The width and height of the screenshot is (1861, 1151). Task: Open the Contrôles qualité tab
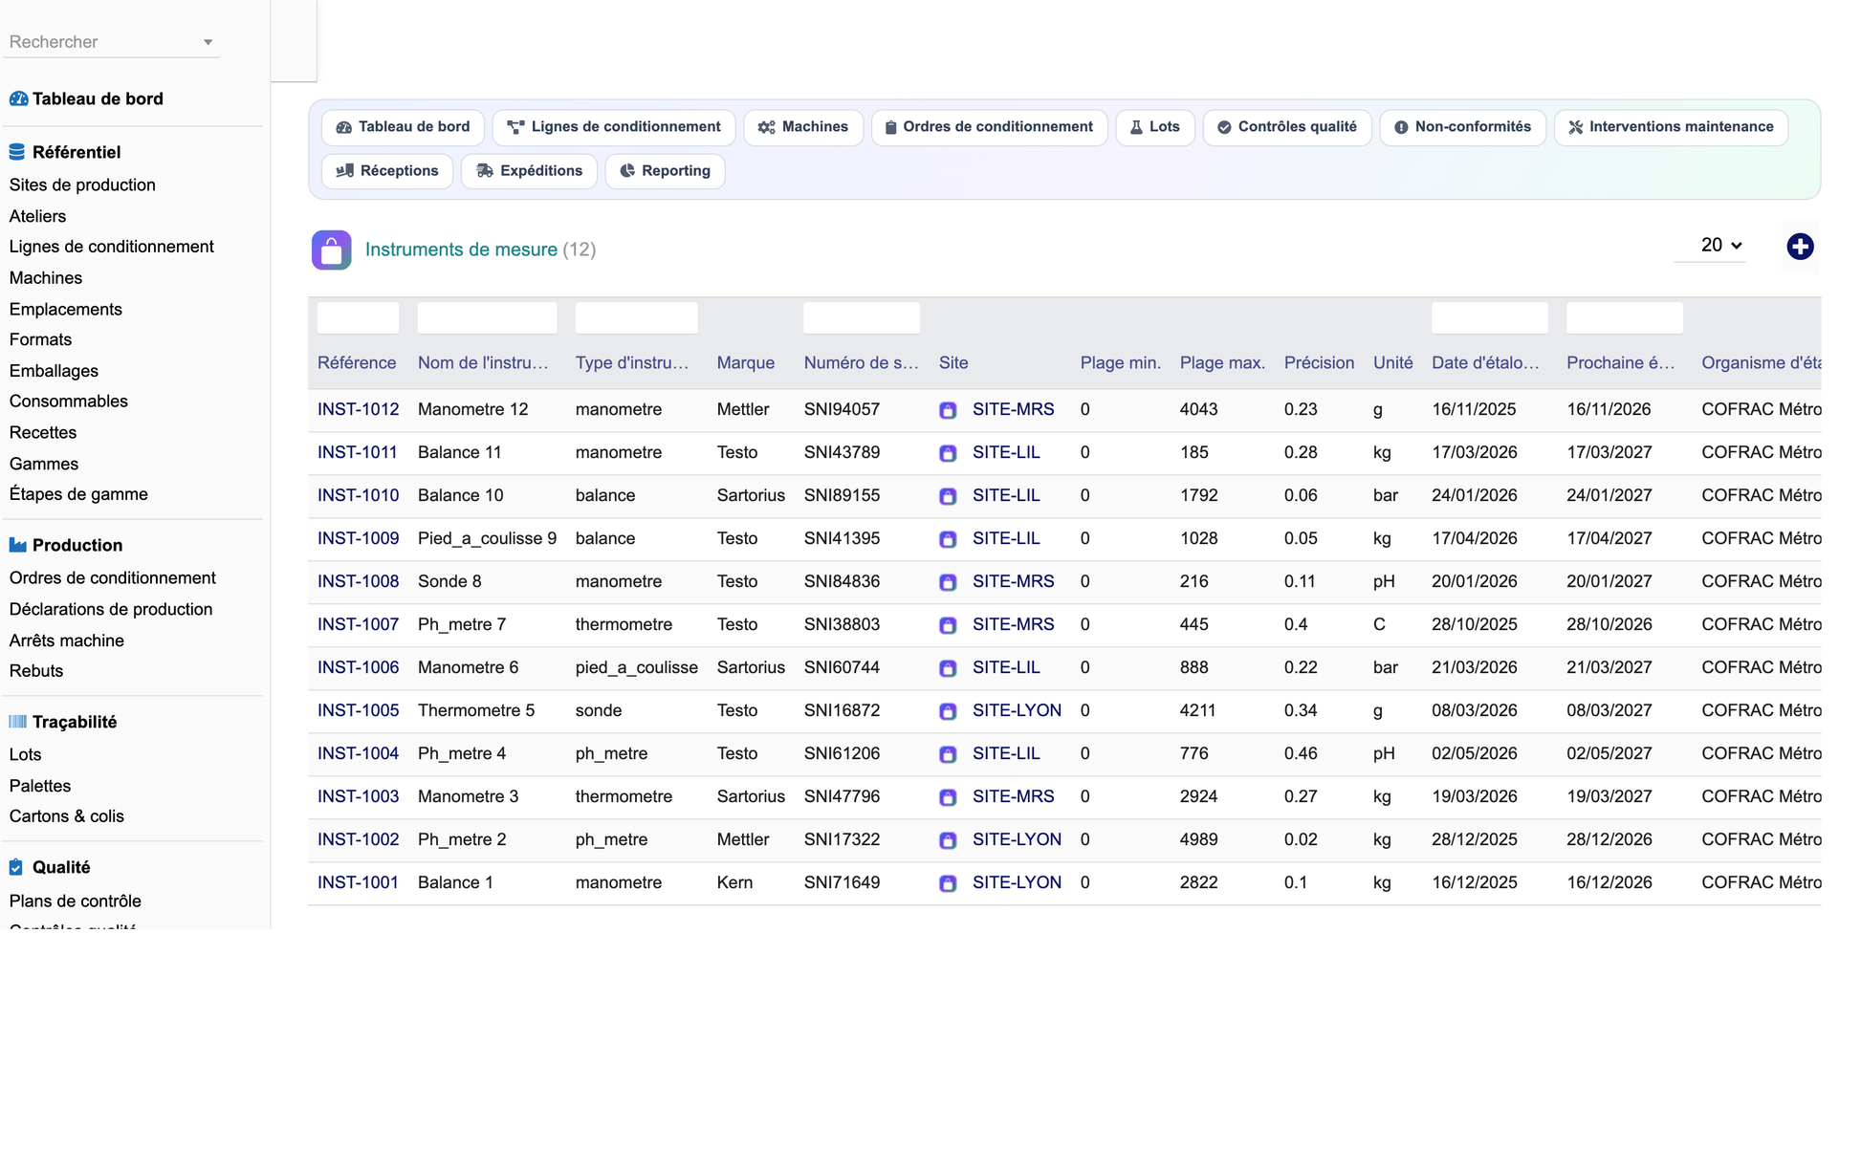point(1287,127)
